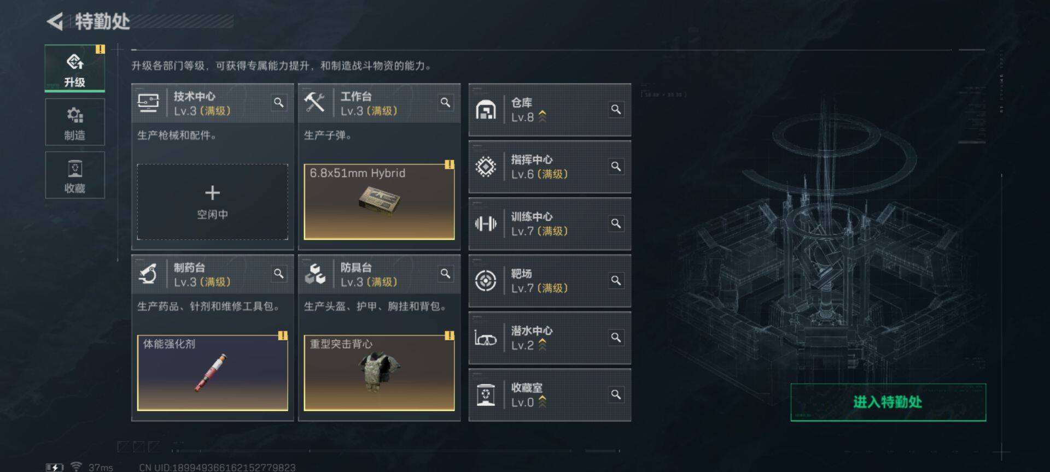Switch to the 收藏 sidebar tab

point(75,175)
